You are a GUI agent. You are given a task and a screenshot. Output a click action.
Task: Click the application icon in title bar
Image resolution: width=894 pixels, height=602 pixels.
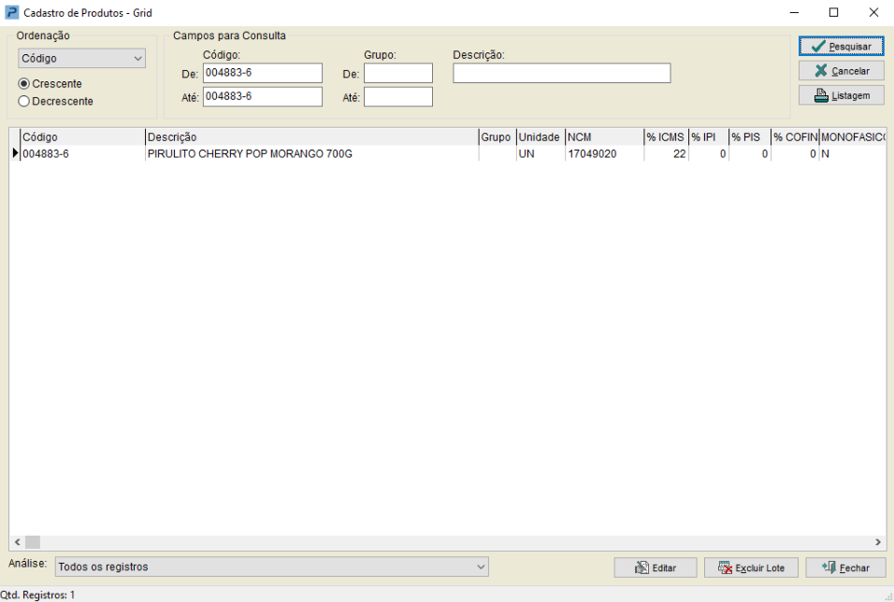click(x=11, y=12)
